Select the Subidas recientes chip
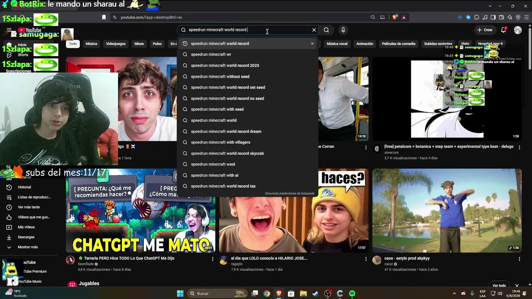 click(438, 44)
